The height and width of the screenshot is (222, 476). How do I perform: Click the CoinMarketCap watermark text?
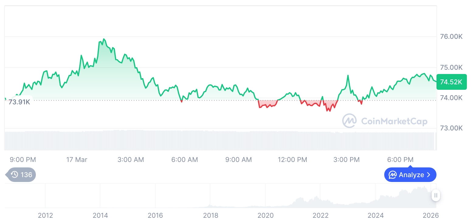[x=394, y=121]
